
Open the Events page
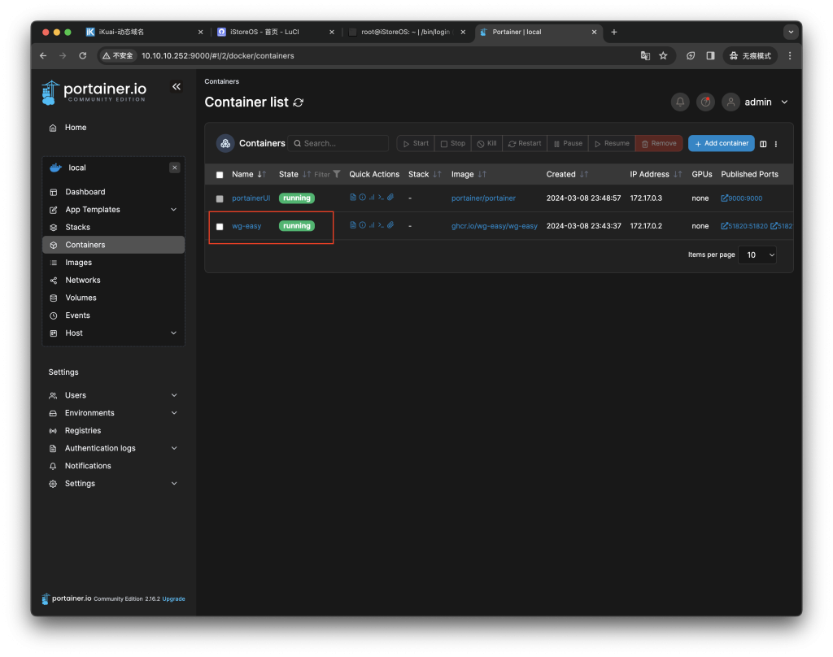77,315
